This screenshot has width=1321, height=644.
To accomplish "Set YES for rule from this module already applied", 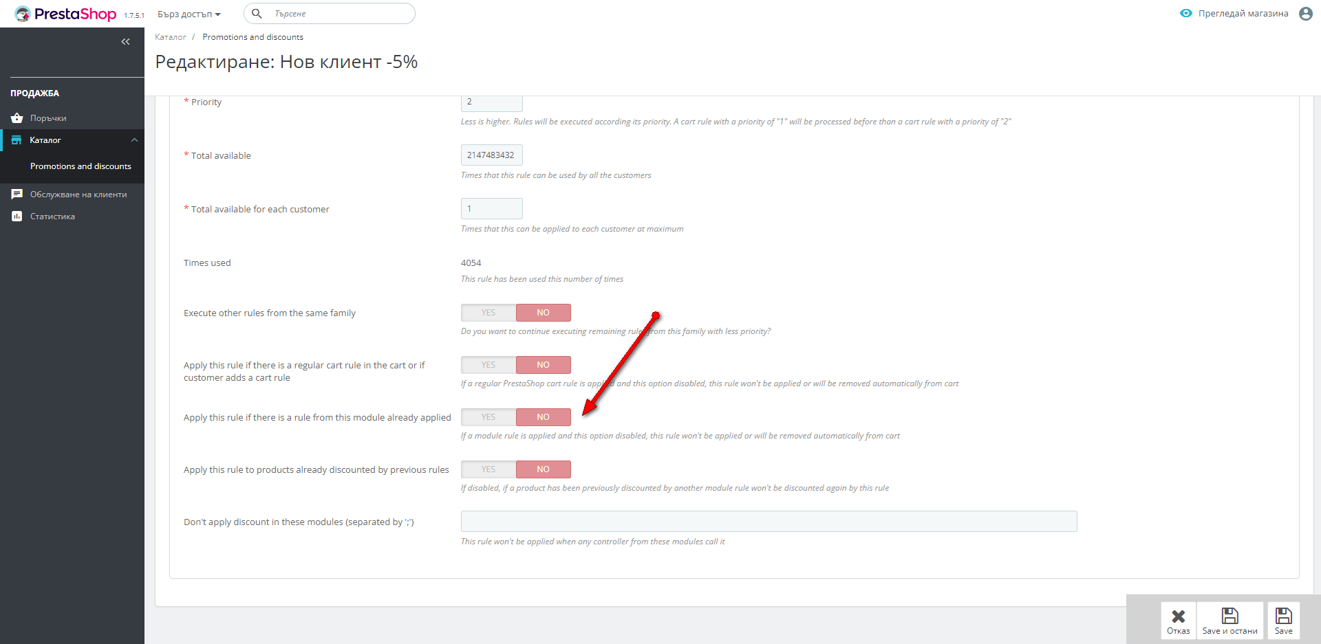I will [x=488, y=417].
